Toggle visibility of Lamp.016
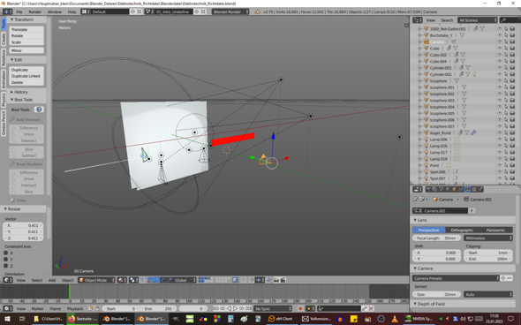521x325 pixels. tap(499, 146)
